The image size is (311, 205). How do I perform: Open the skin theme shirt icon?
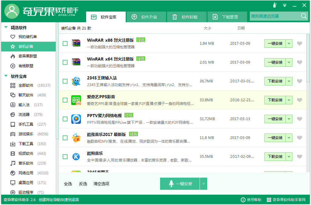coord(275,5)
